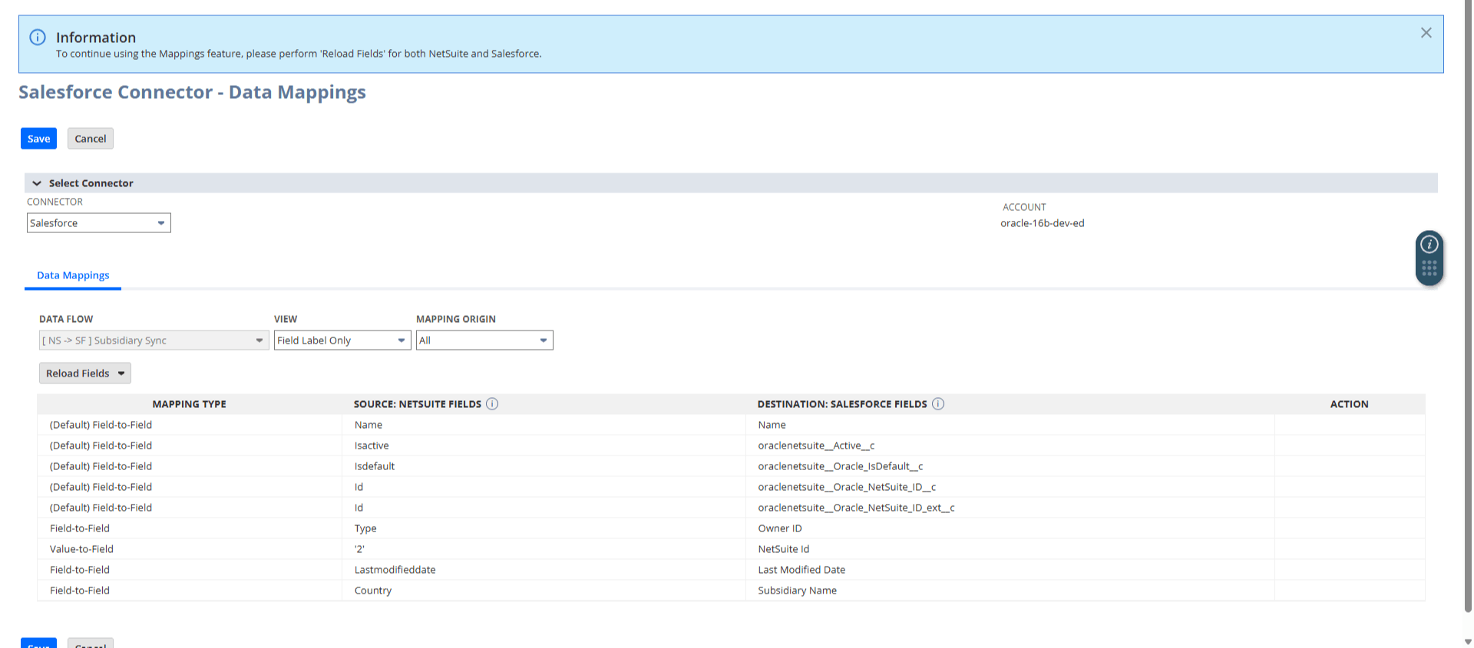
Task: Select the Lastmodifieddate source cell
Action: point(544,570)
